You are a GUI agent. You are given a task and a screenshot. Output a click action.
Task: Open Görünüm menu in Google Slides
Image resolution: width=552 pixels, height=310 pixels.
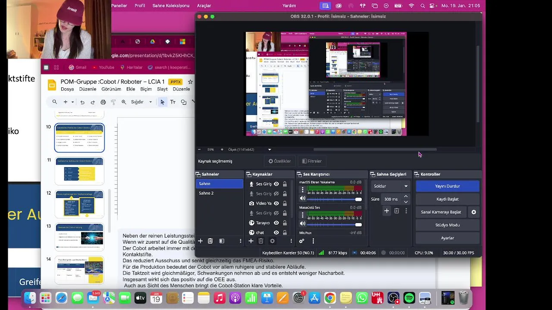[x=111, y=89]
